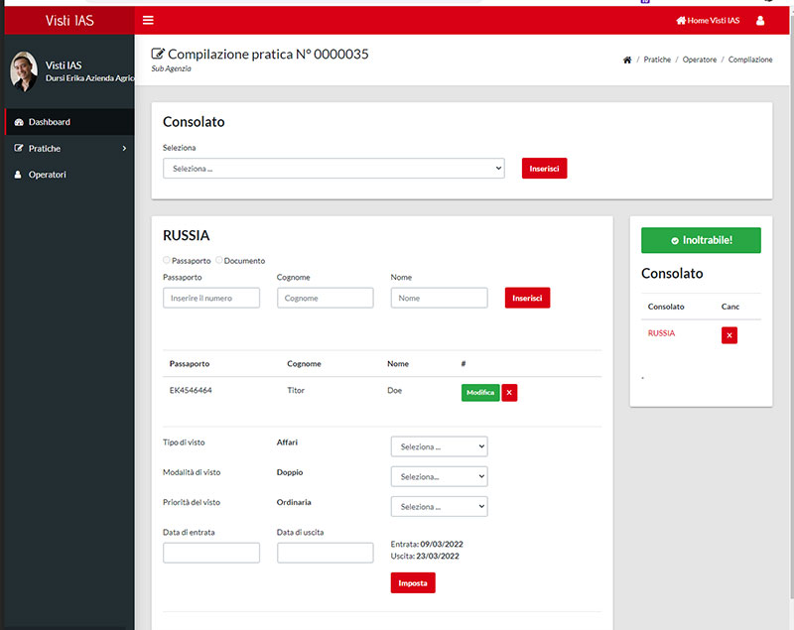Focus the Data di entrata field
Image resolution: width=794 pixels, height=630 pixels.
pos(211,553)
